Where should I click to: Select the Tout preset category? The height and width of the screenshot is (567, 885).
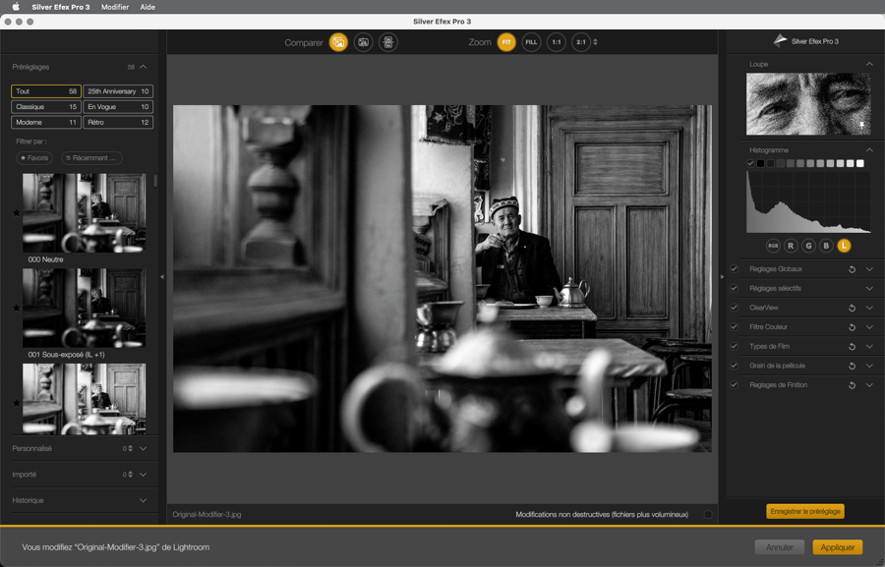point(45,91)
